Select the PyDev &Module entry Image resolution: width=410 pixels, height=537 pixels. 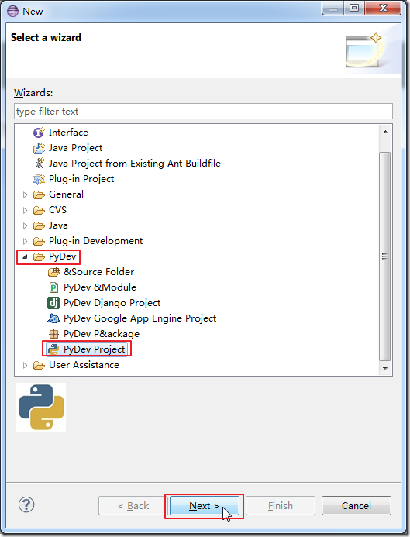(x=100, y=287)
